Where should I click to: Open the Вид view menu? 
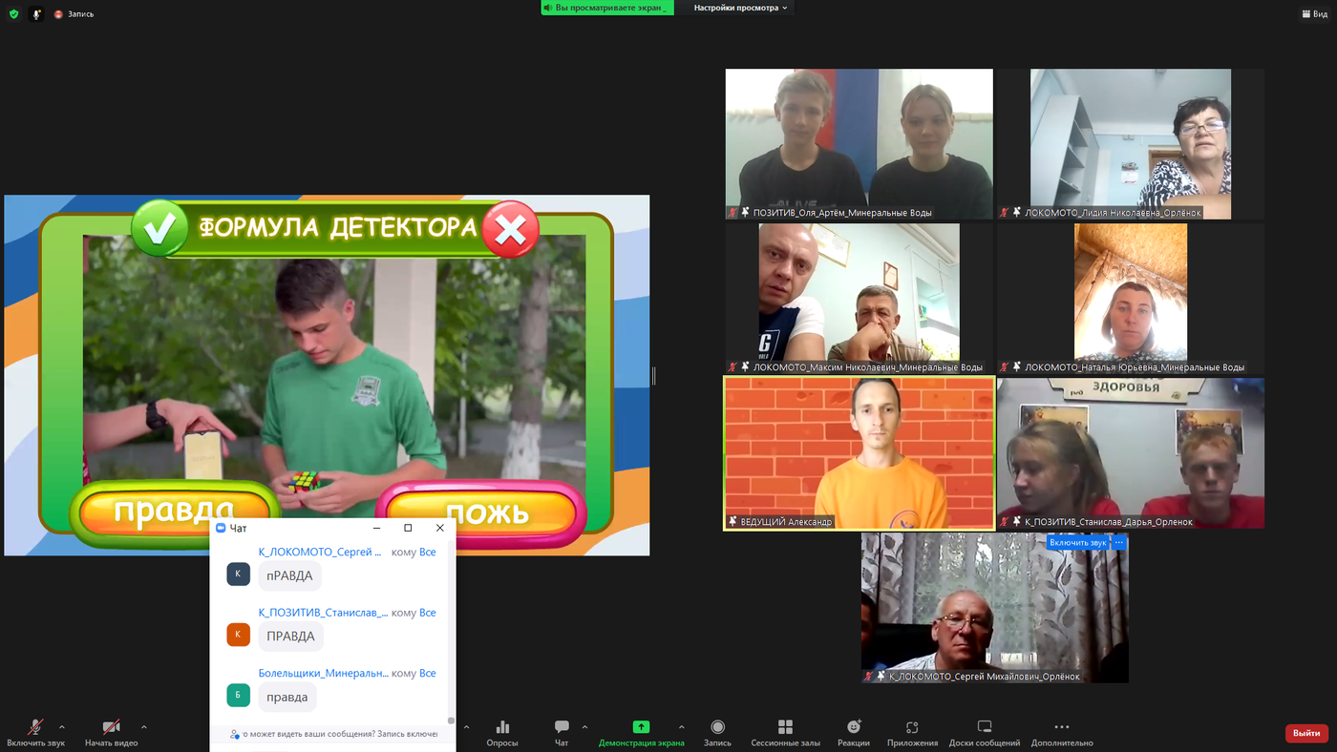tap(1313, 14)
